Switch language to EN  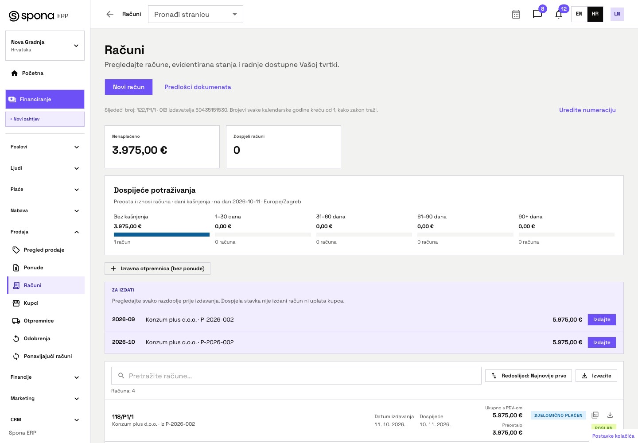pos(579,14)
